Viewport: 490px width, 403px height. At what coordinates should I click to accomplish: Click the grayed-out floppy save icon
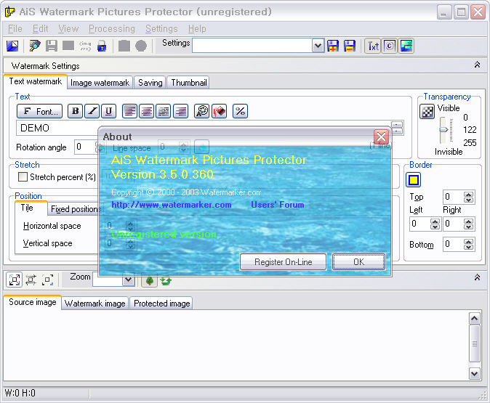(52, 46)
